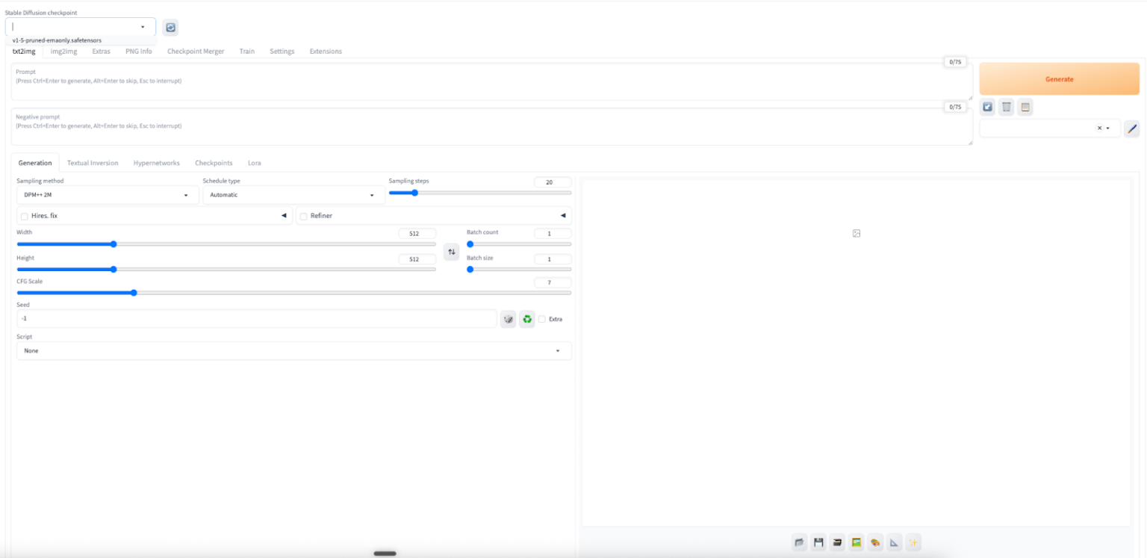This screenshot has height=558, width=1147.
Task: Reuse last seed with the recycle icon
Action: pyautogui.click(x=527, y=319)
